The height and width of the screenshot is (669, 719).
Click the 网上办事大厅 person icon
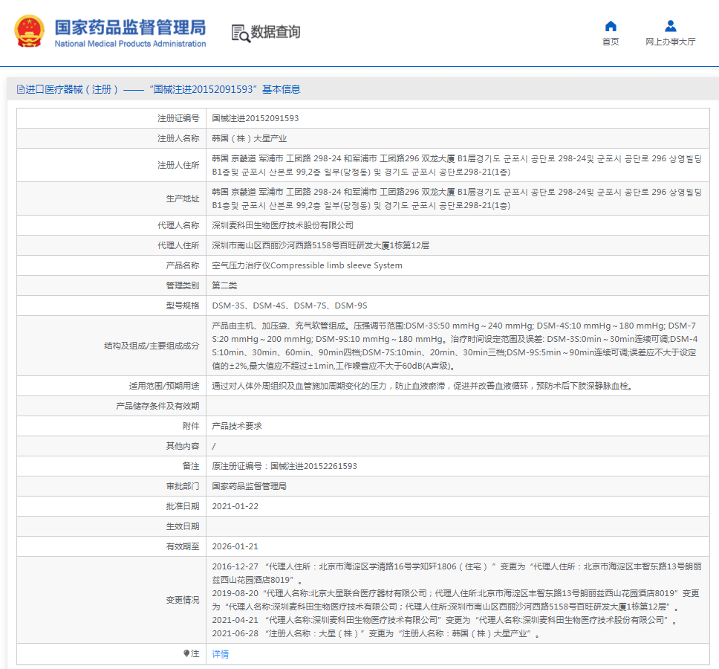coord(670,26)
